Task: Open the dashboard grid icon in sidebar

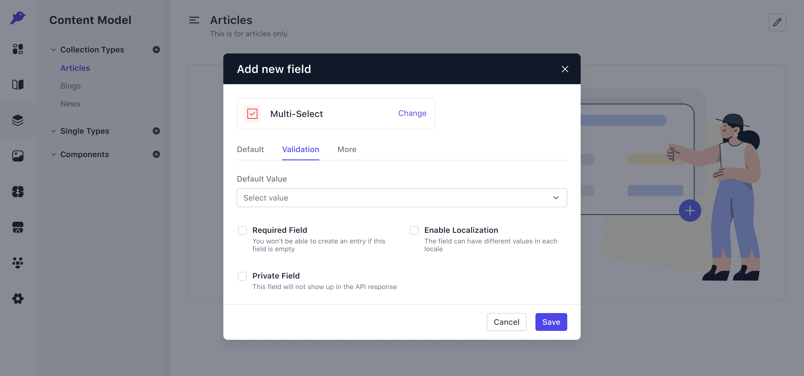Action: pos(18,49)
